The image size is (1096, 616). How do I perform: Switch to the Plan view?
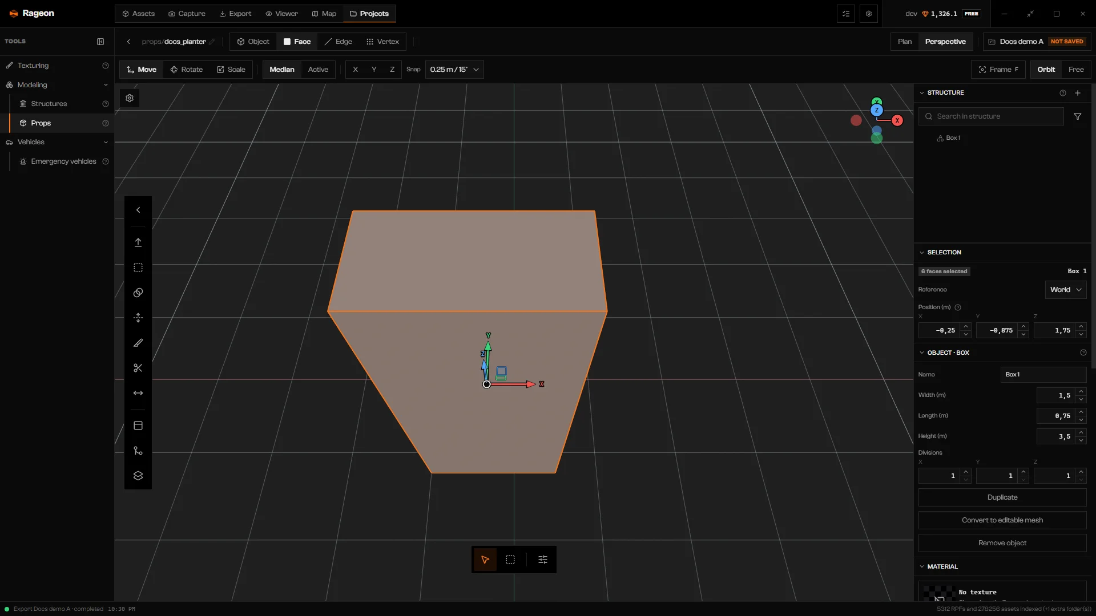(x=905, y=42)
